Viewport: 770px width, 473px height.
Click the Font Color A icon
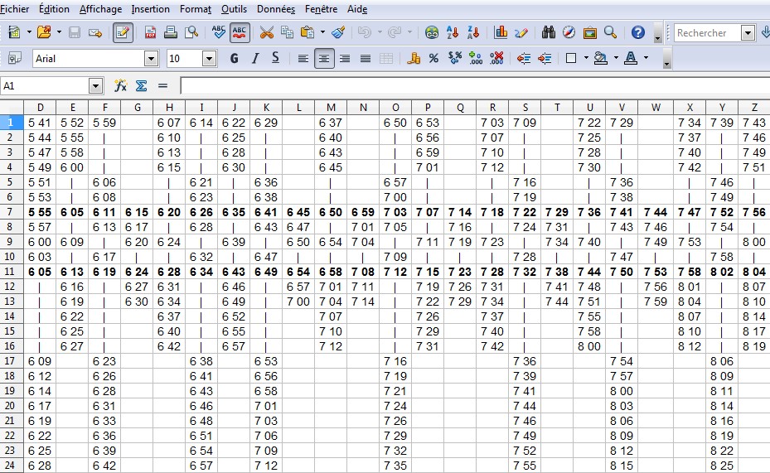tap(631, 59)
